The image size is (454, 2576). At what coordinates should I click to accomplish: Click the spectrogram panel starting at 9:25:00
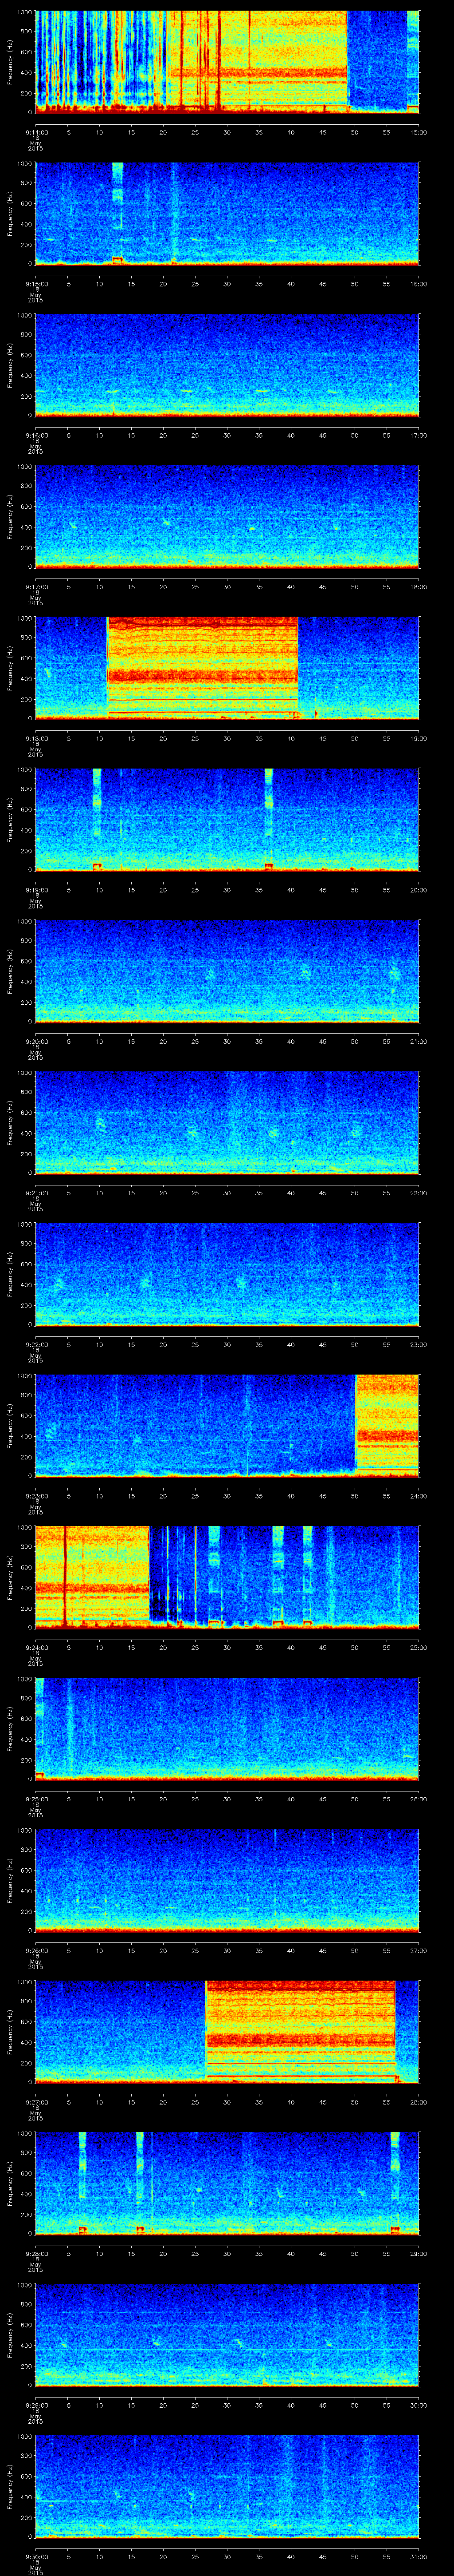pos(227,1728)
